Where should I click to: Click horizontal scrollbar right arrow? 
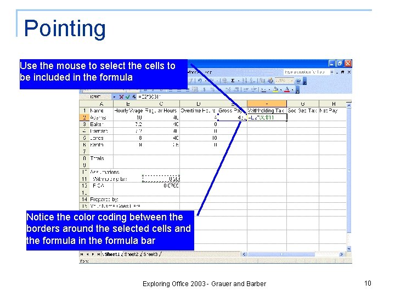tap(342, 254)
